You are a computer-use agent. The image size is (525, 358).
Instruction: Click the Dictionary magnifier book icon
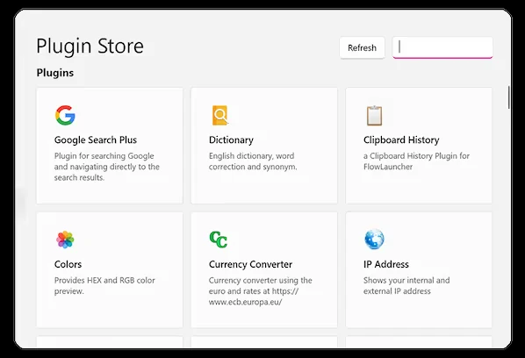click(220, 116)
